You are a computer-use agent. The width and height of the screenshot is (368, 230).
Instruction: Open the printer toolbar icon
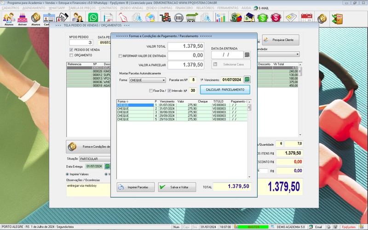coord(150,17)
